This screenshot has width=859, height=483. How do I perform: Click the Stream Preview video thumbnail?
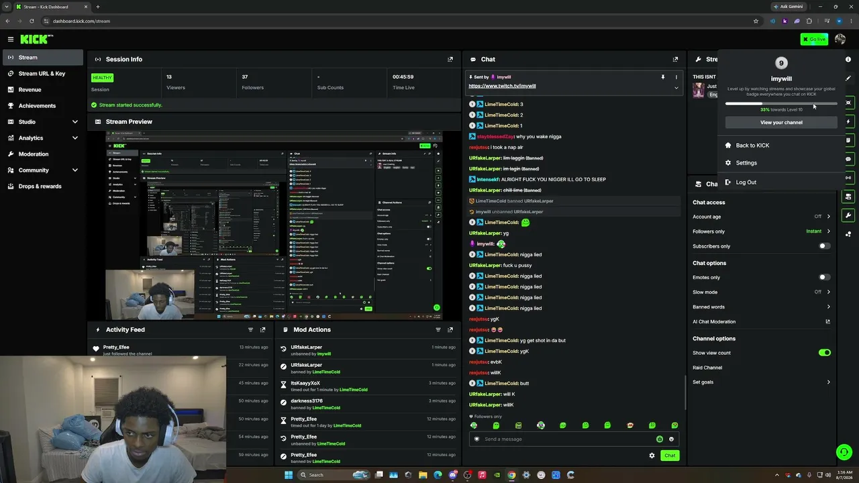[274, 225]
